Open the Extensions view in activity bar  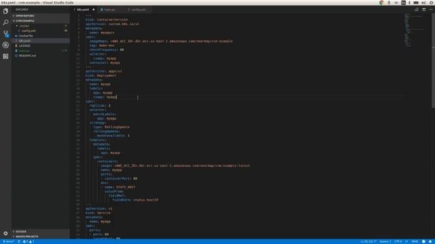pyautogui.click(x=5, y=56)
